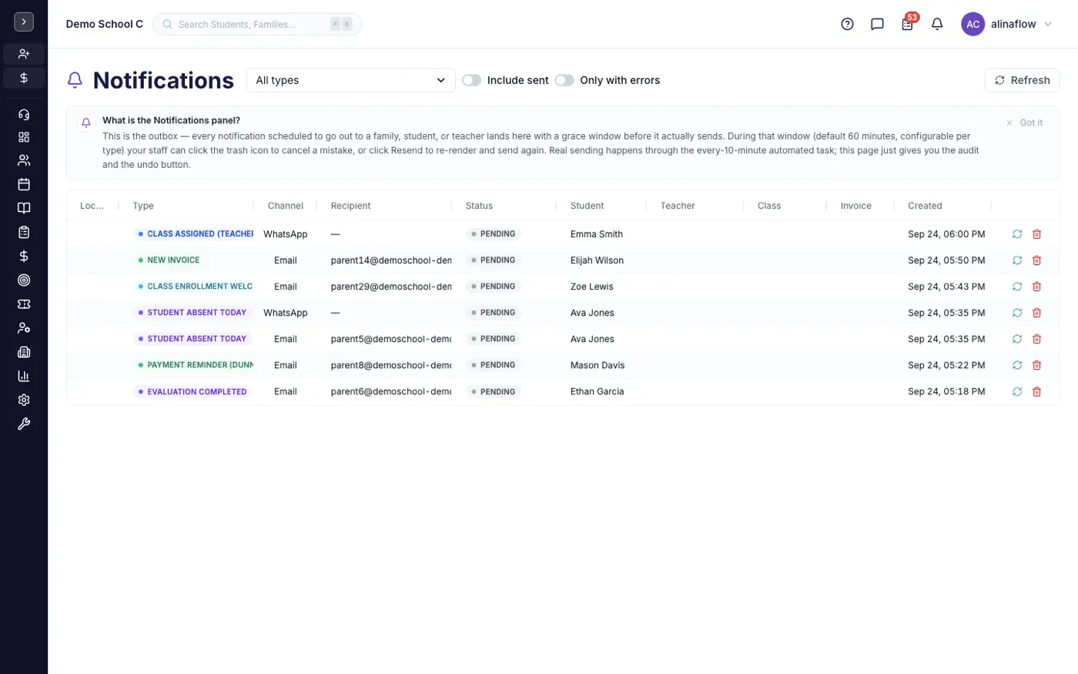Click the Refresh button

pos(1022,80)
